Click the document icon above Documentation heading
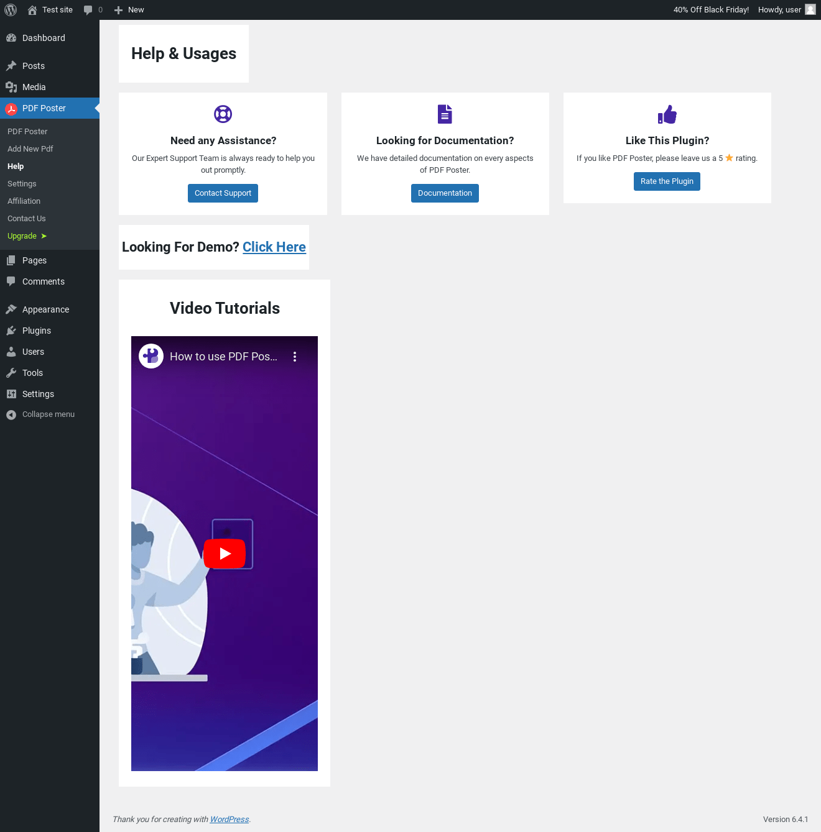 445,114
